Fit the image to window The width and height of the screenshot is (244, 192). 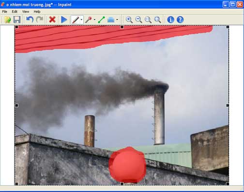[x=157, y=20]
